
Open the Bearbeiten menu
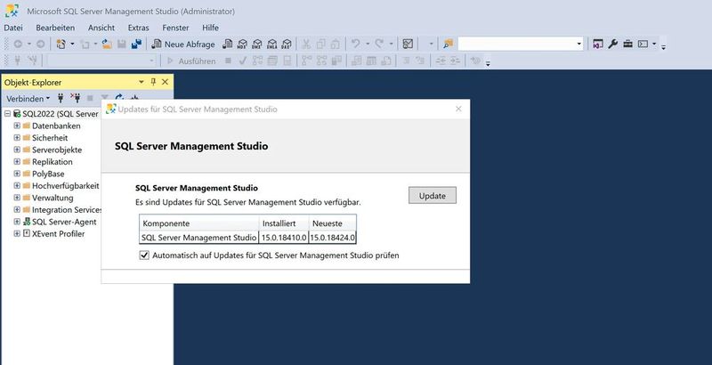click(x=55, y=28)
